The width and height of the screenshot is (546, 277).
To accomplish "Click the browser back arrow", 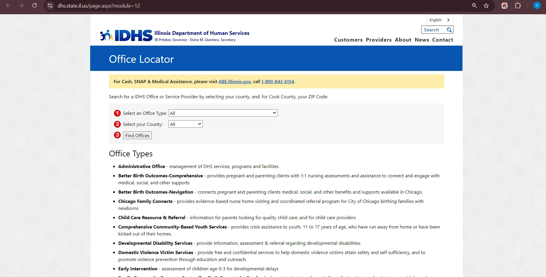I will coord(8,6).
